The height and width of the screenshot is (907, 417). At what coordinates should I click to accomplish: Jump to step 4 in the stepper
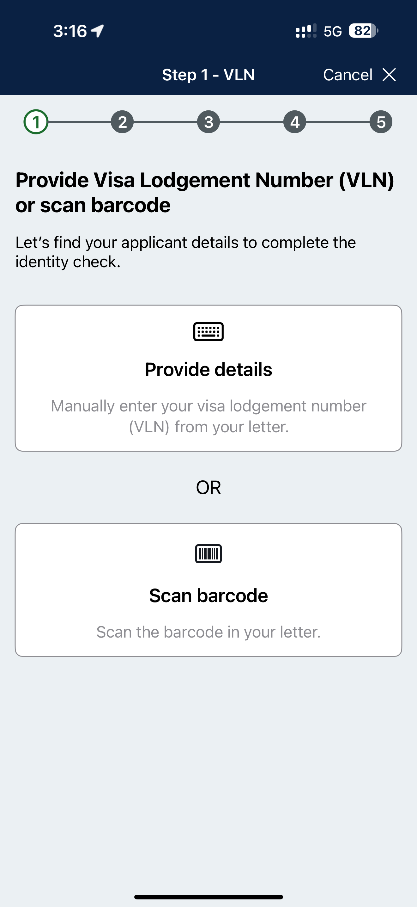[x=295, y=122]
